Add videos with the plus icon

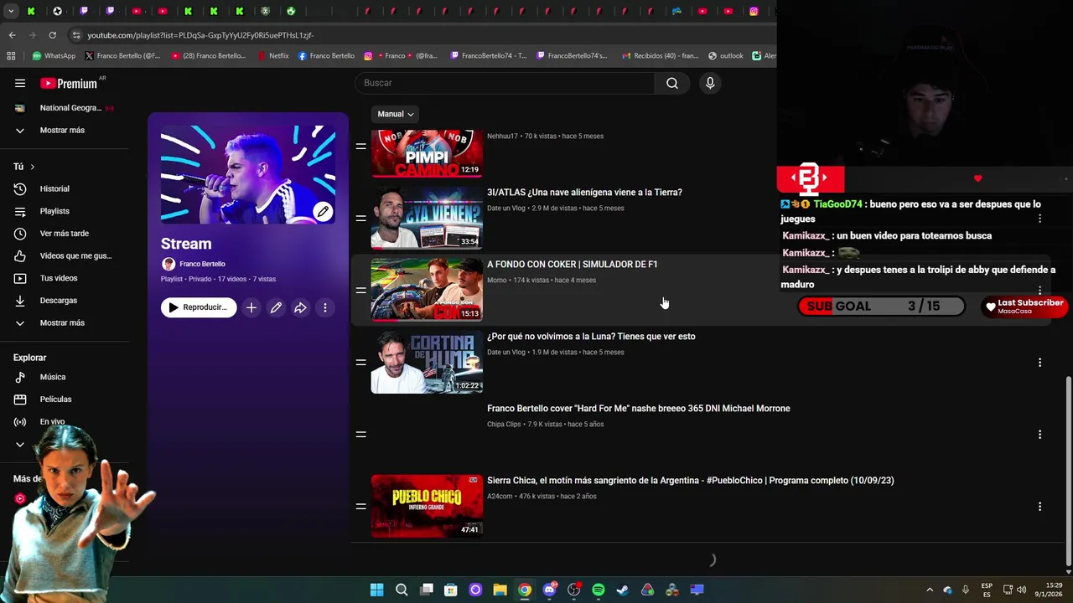[251, 307]
